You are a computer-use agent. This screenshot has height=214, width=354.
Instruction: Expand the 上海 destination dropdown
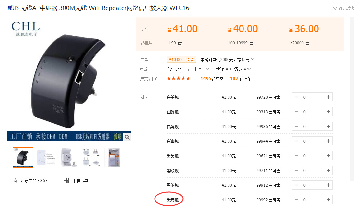207,69
